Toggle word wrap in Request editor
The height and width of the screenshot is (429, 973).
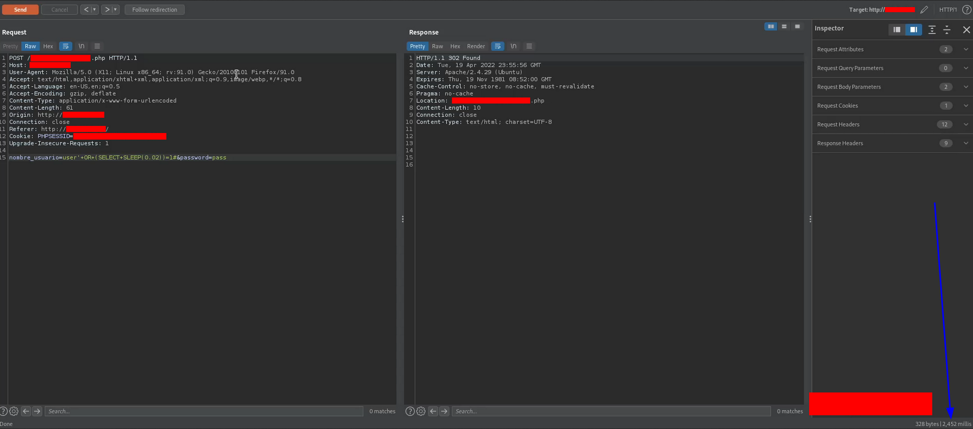65,46
